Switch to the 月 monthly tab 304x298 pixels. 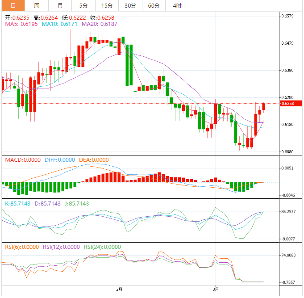pos(60,6)
